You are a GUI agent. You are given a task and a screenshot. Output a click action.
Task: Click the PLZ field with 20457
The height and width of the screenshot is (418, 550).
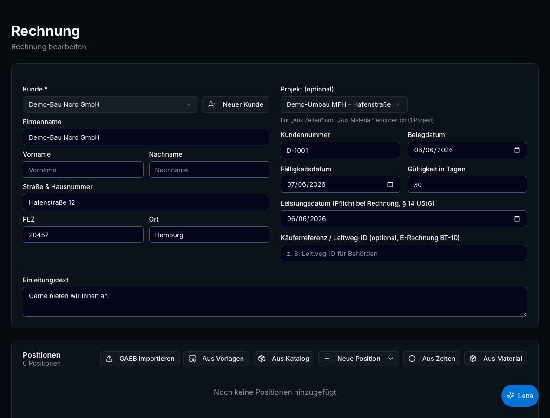tap(83, 235)
